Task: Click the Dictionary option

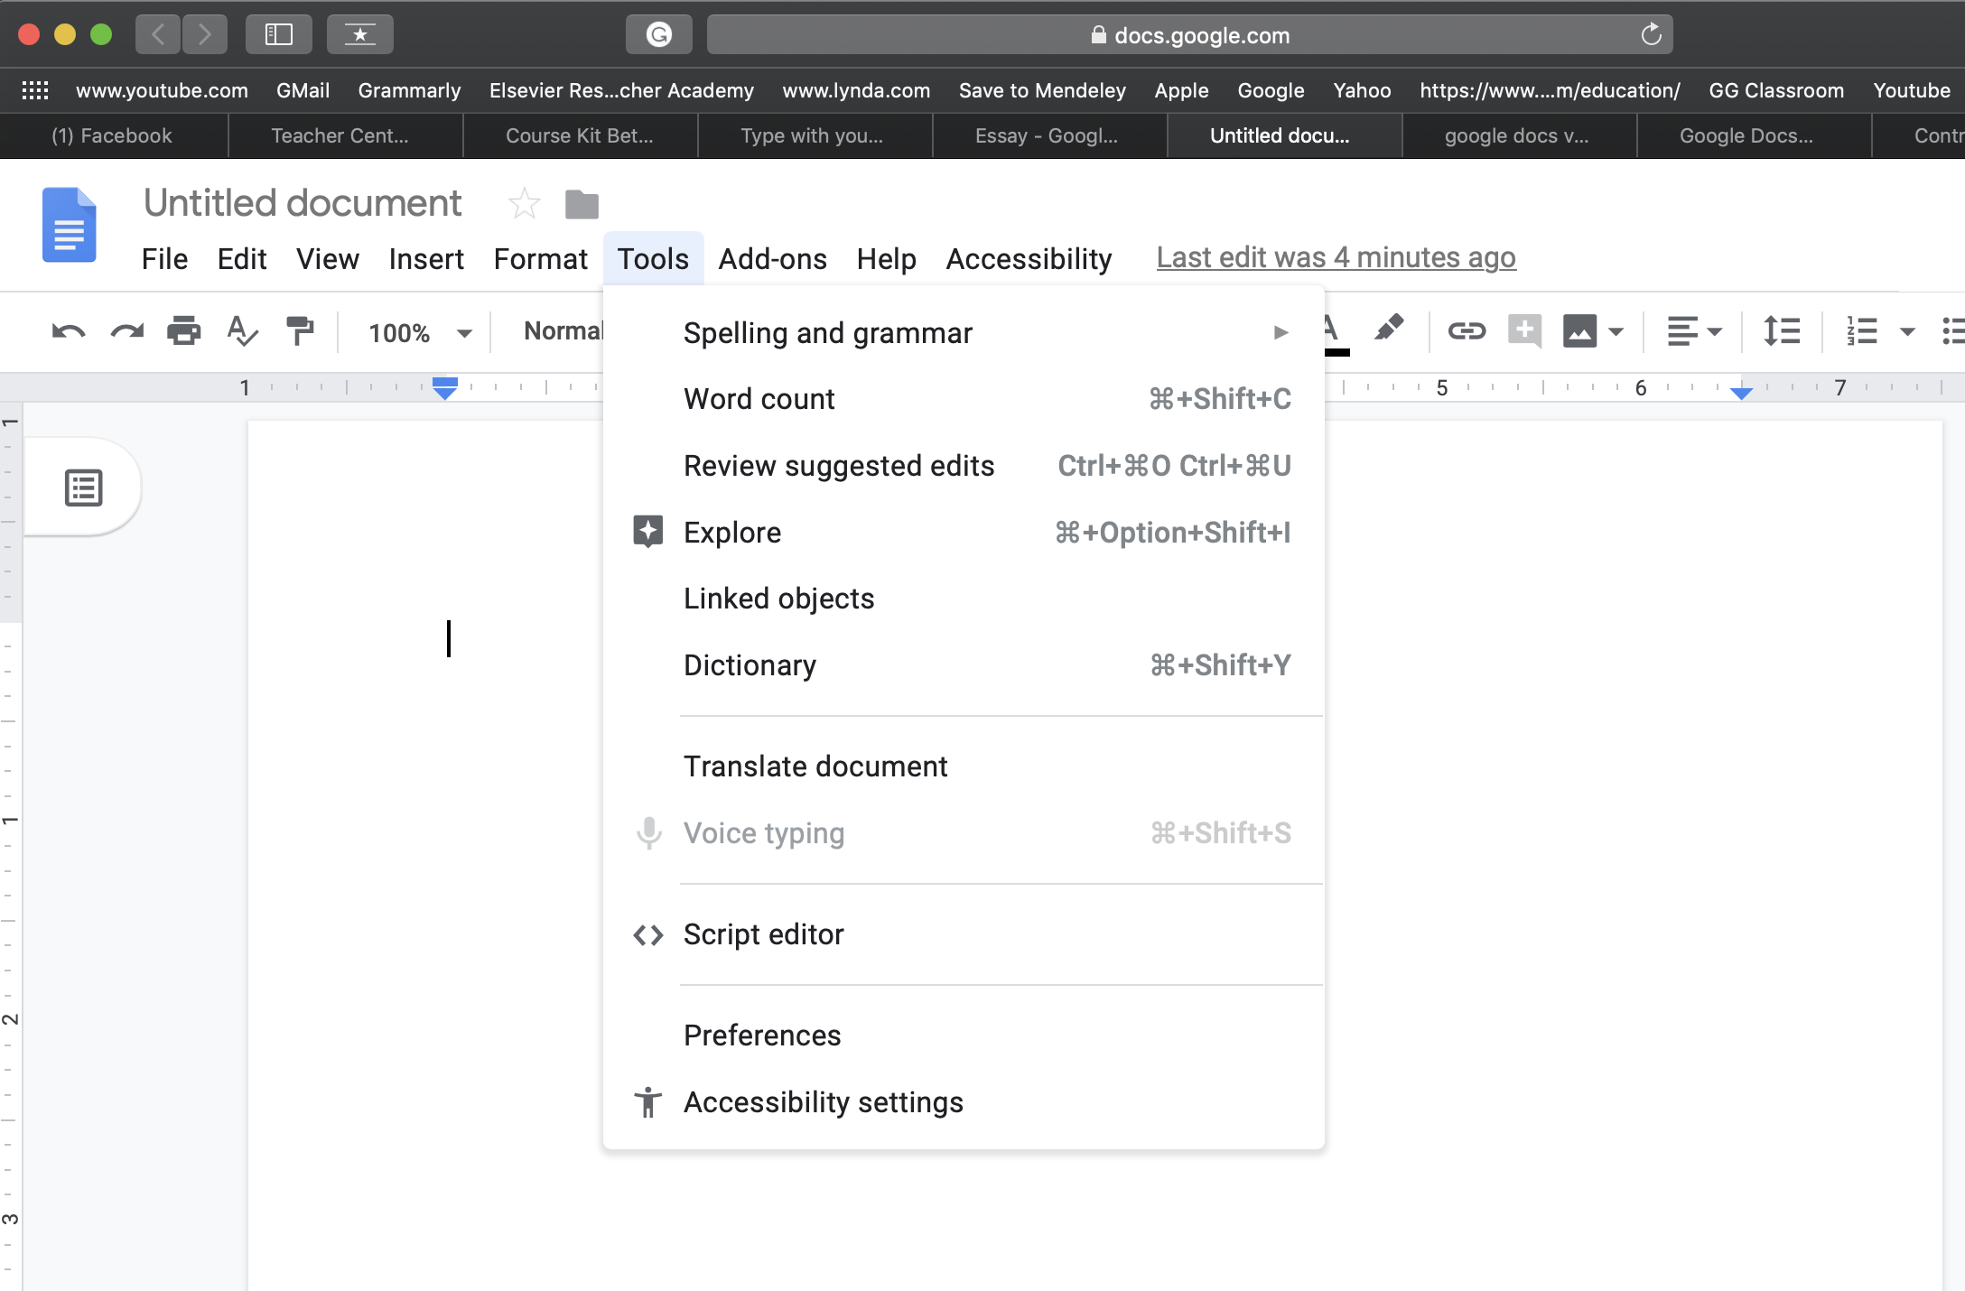Action: coord(750,664)
